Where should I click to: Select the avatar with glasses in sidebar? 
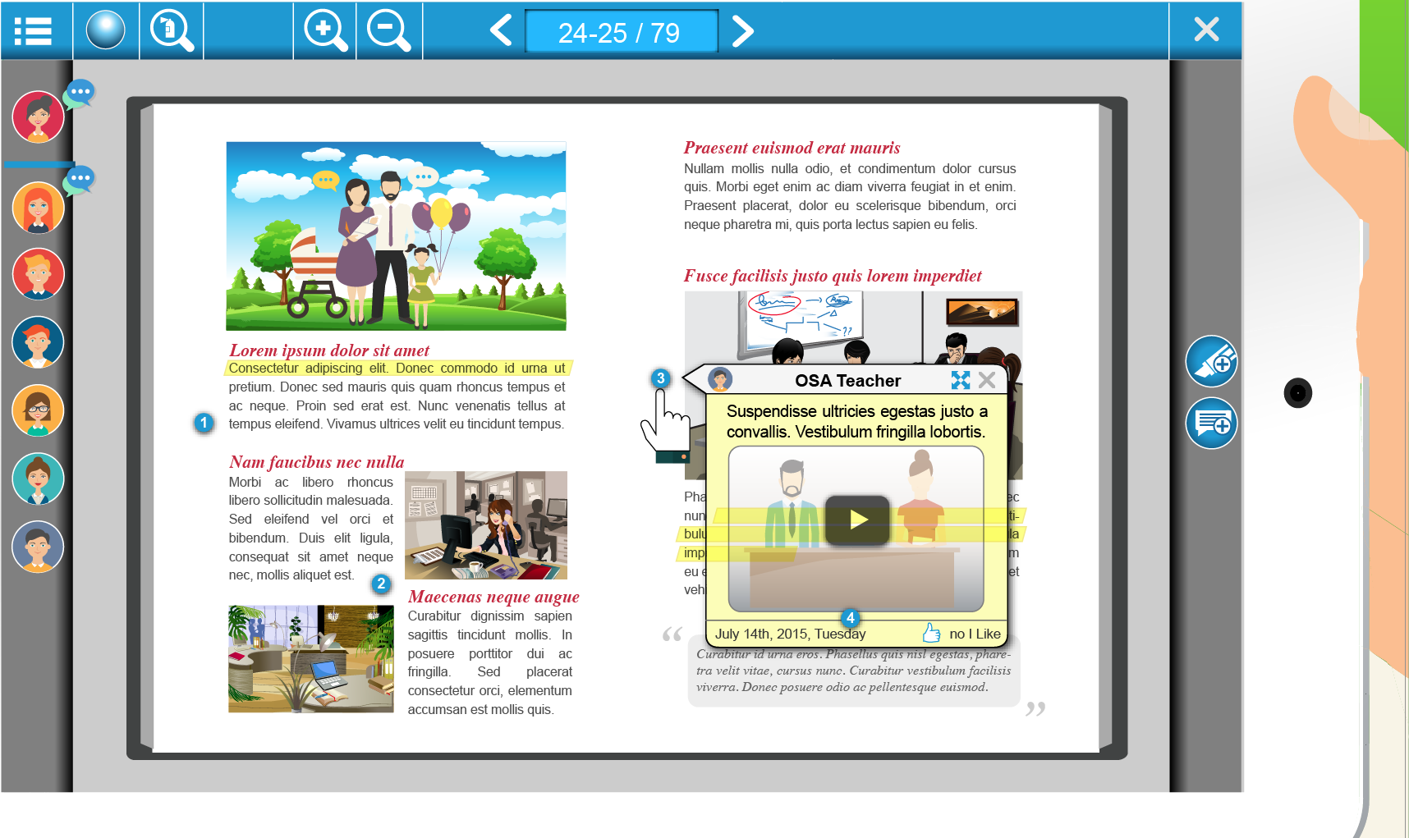(x=38, y=410)
